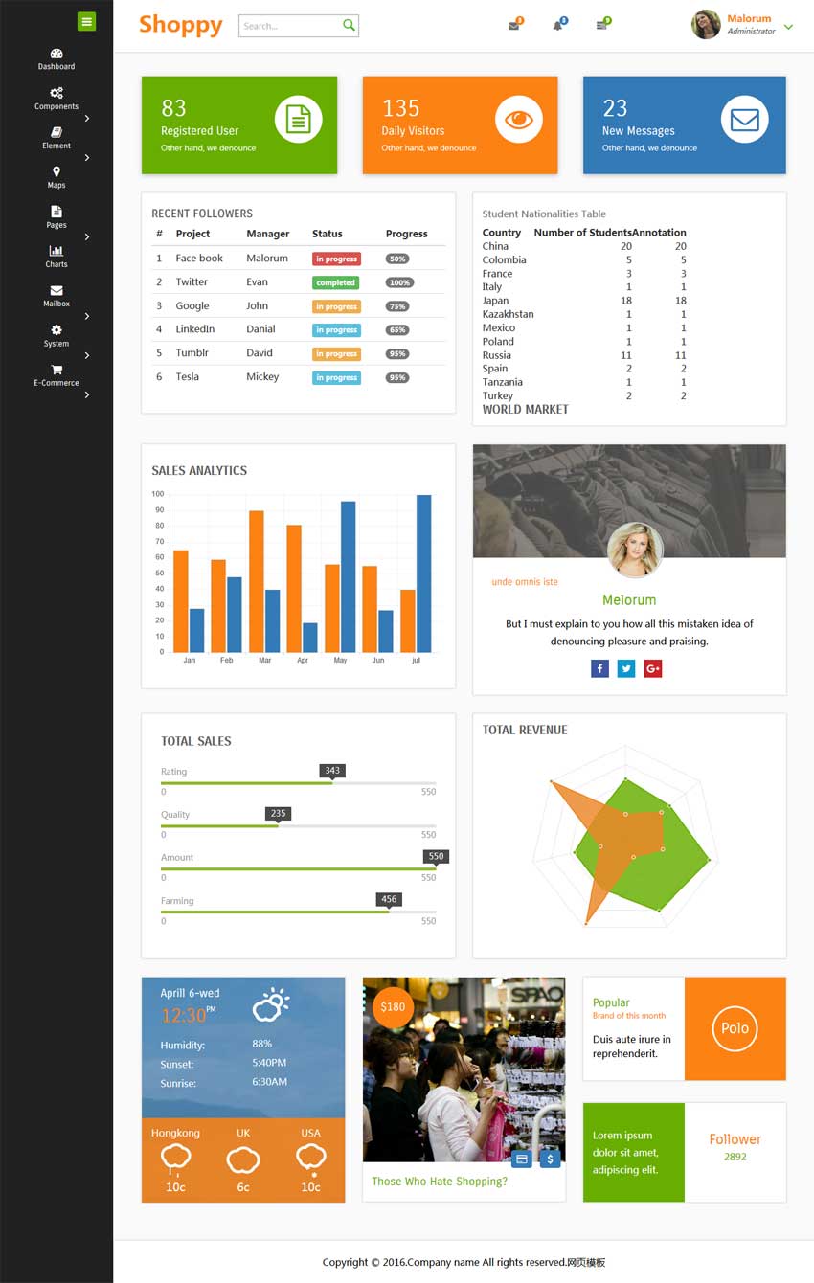Open the tasks list icon in header
Image resolution: width=814 pixels, height=1283 pixels.
601,26
